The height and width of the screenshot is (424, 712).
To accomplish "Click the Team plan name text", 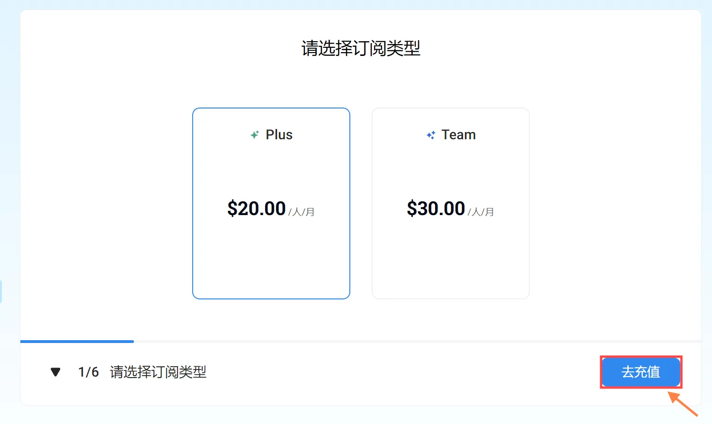I will [x=458, y=135].
